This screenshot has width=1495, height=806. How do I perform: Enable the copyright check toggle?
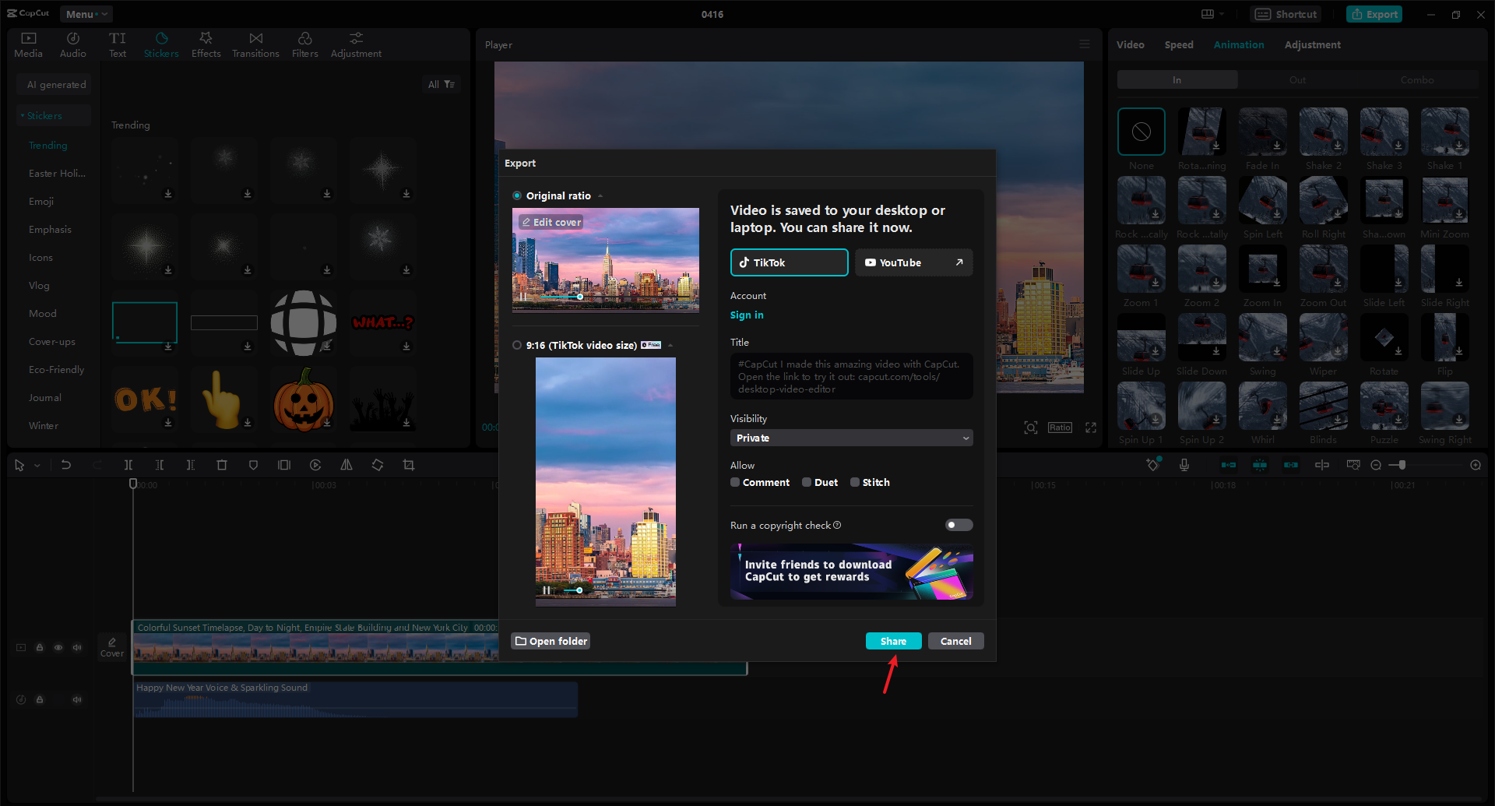coord(959,525)
